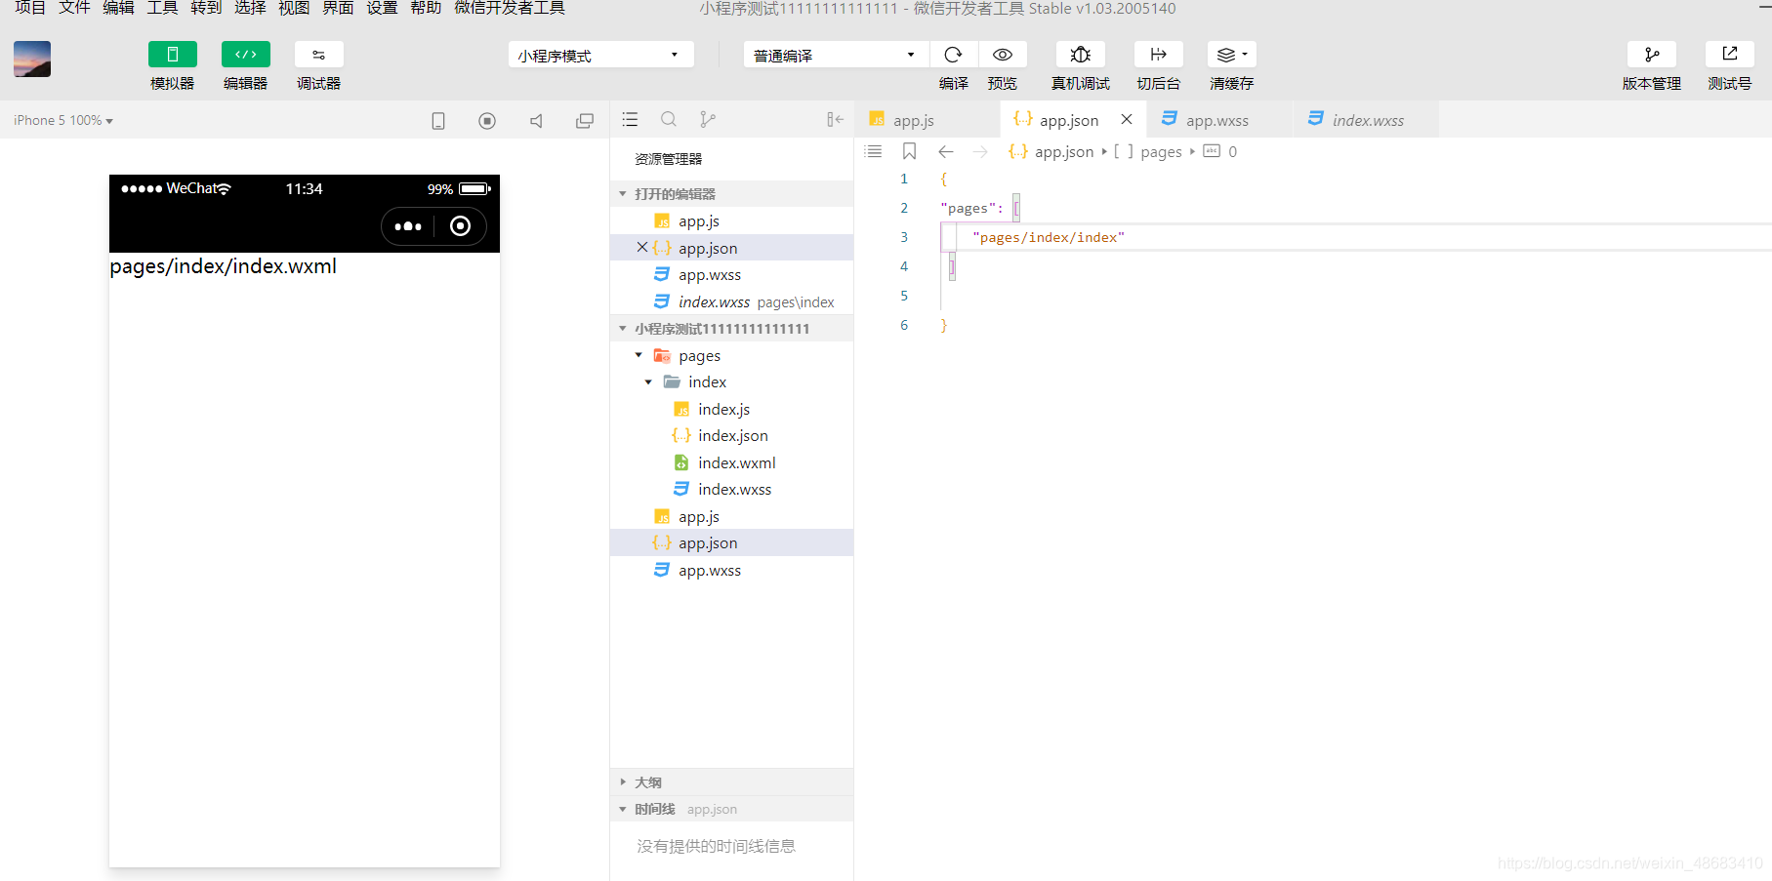Collapse the 时间线 timeline section
This screenshot has height=881, width=1772.
point(732,809)
